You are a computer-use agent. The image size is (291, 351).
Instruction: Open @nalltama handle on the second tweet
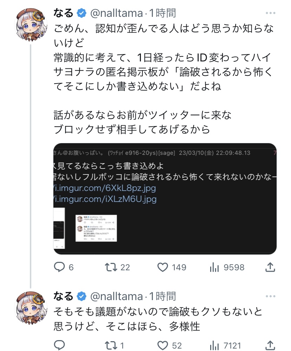click(x=116, y=296)
